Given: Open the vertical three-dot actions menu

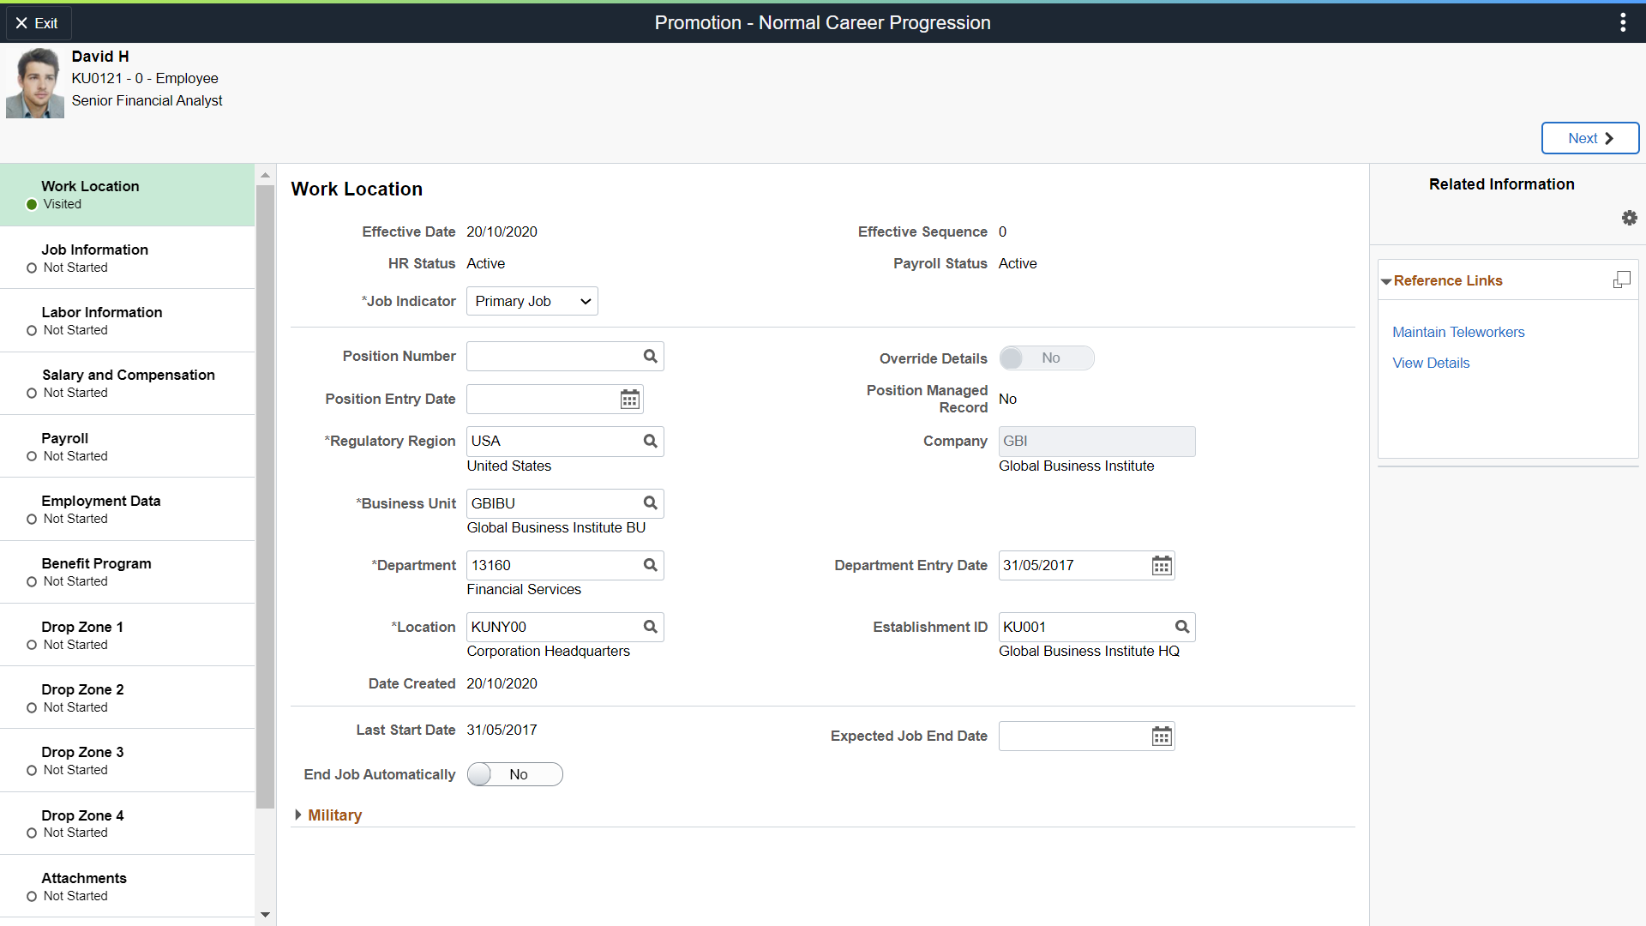Looking at the screenshot, I should [x=1623, y=23].
